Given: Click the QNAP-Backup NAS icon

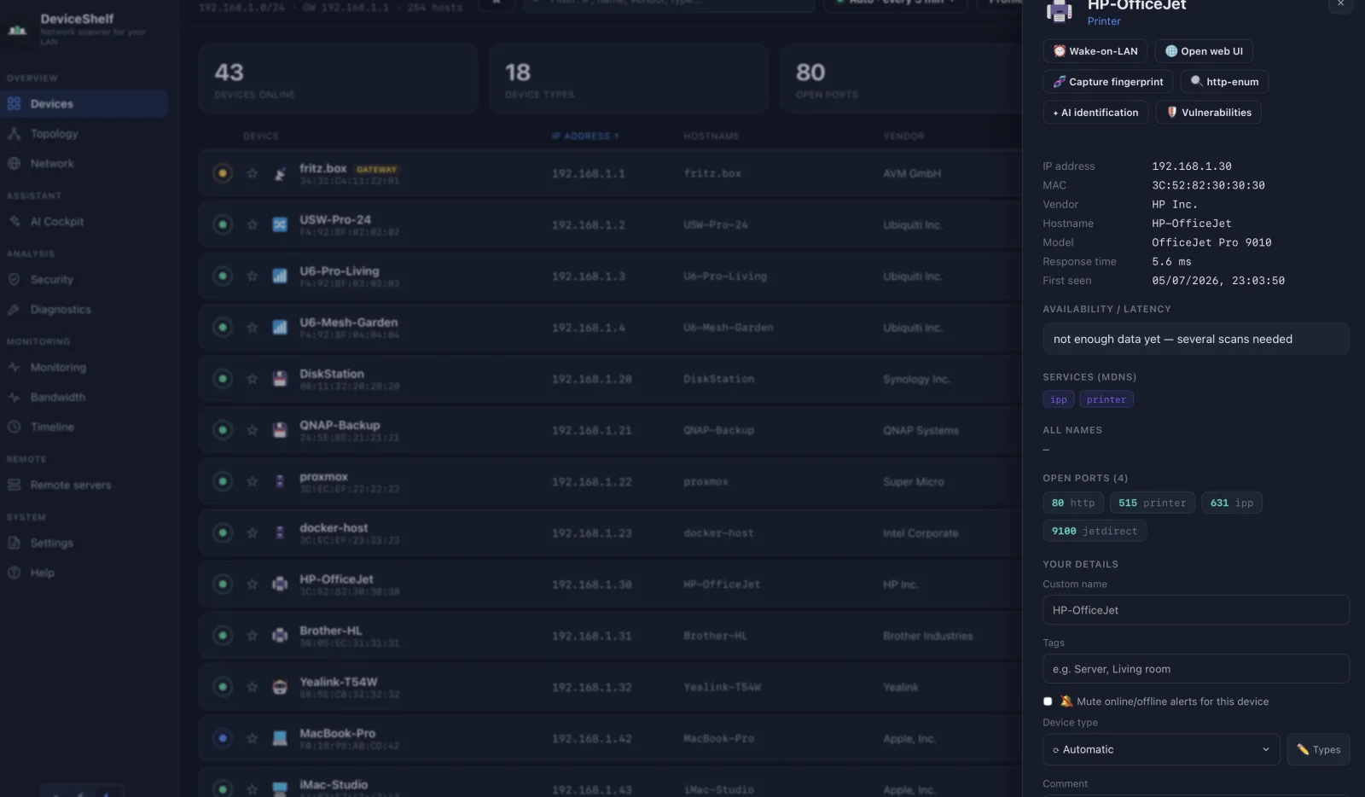Looking at the screenshot, I should pos(280,430).
